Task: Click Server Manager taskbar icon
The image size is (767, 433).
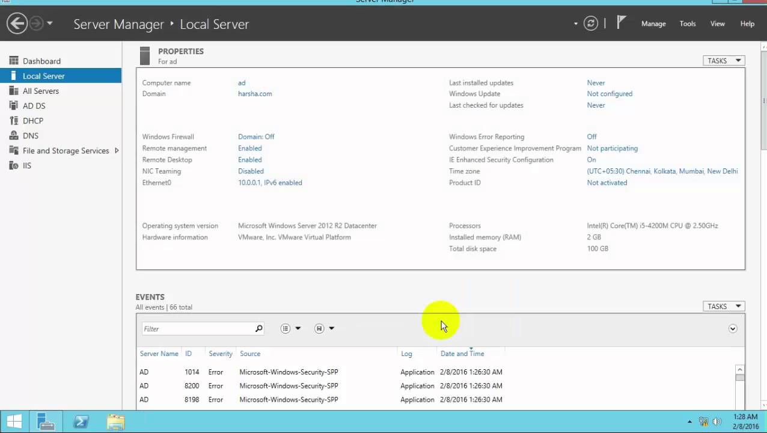Action: 46,422
